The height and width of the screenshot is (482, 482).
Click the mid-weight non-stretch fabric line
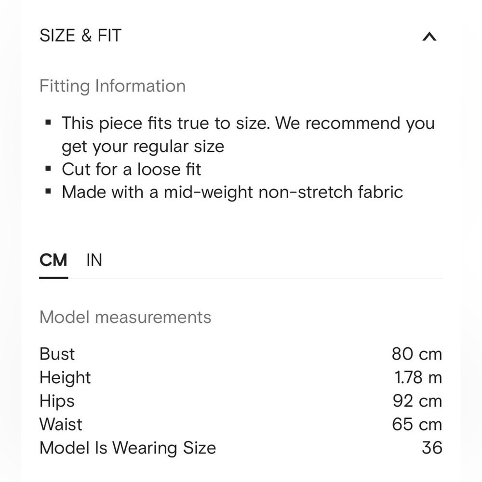232,192
